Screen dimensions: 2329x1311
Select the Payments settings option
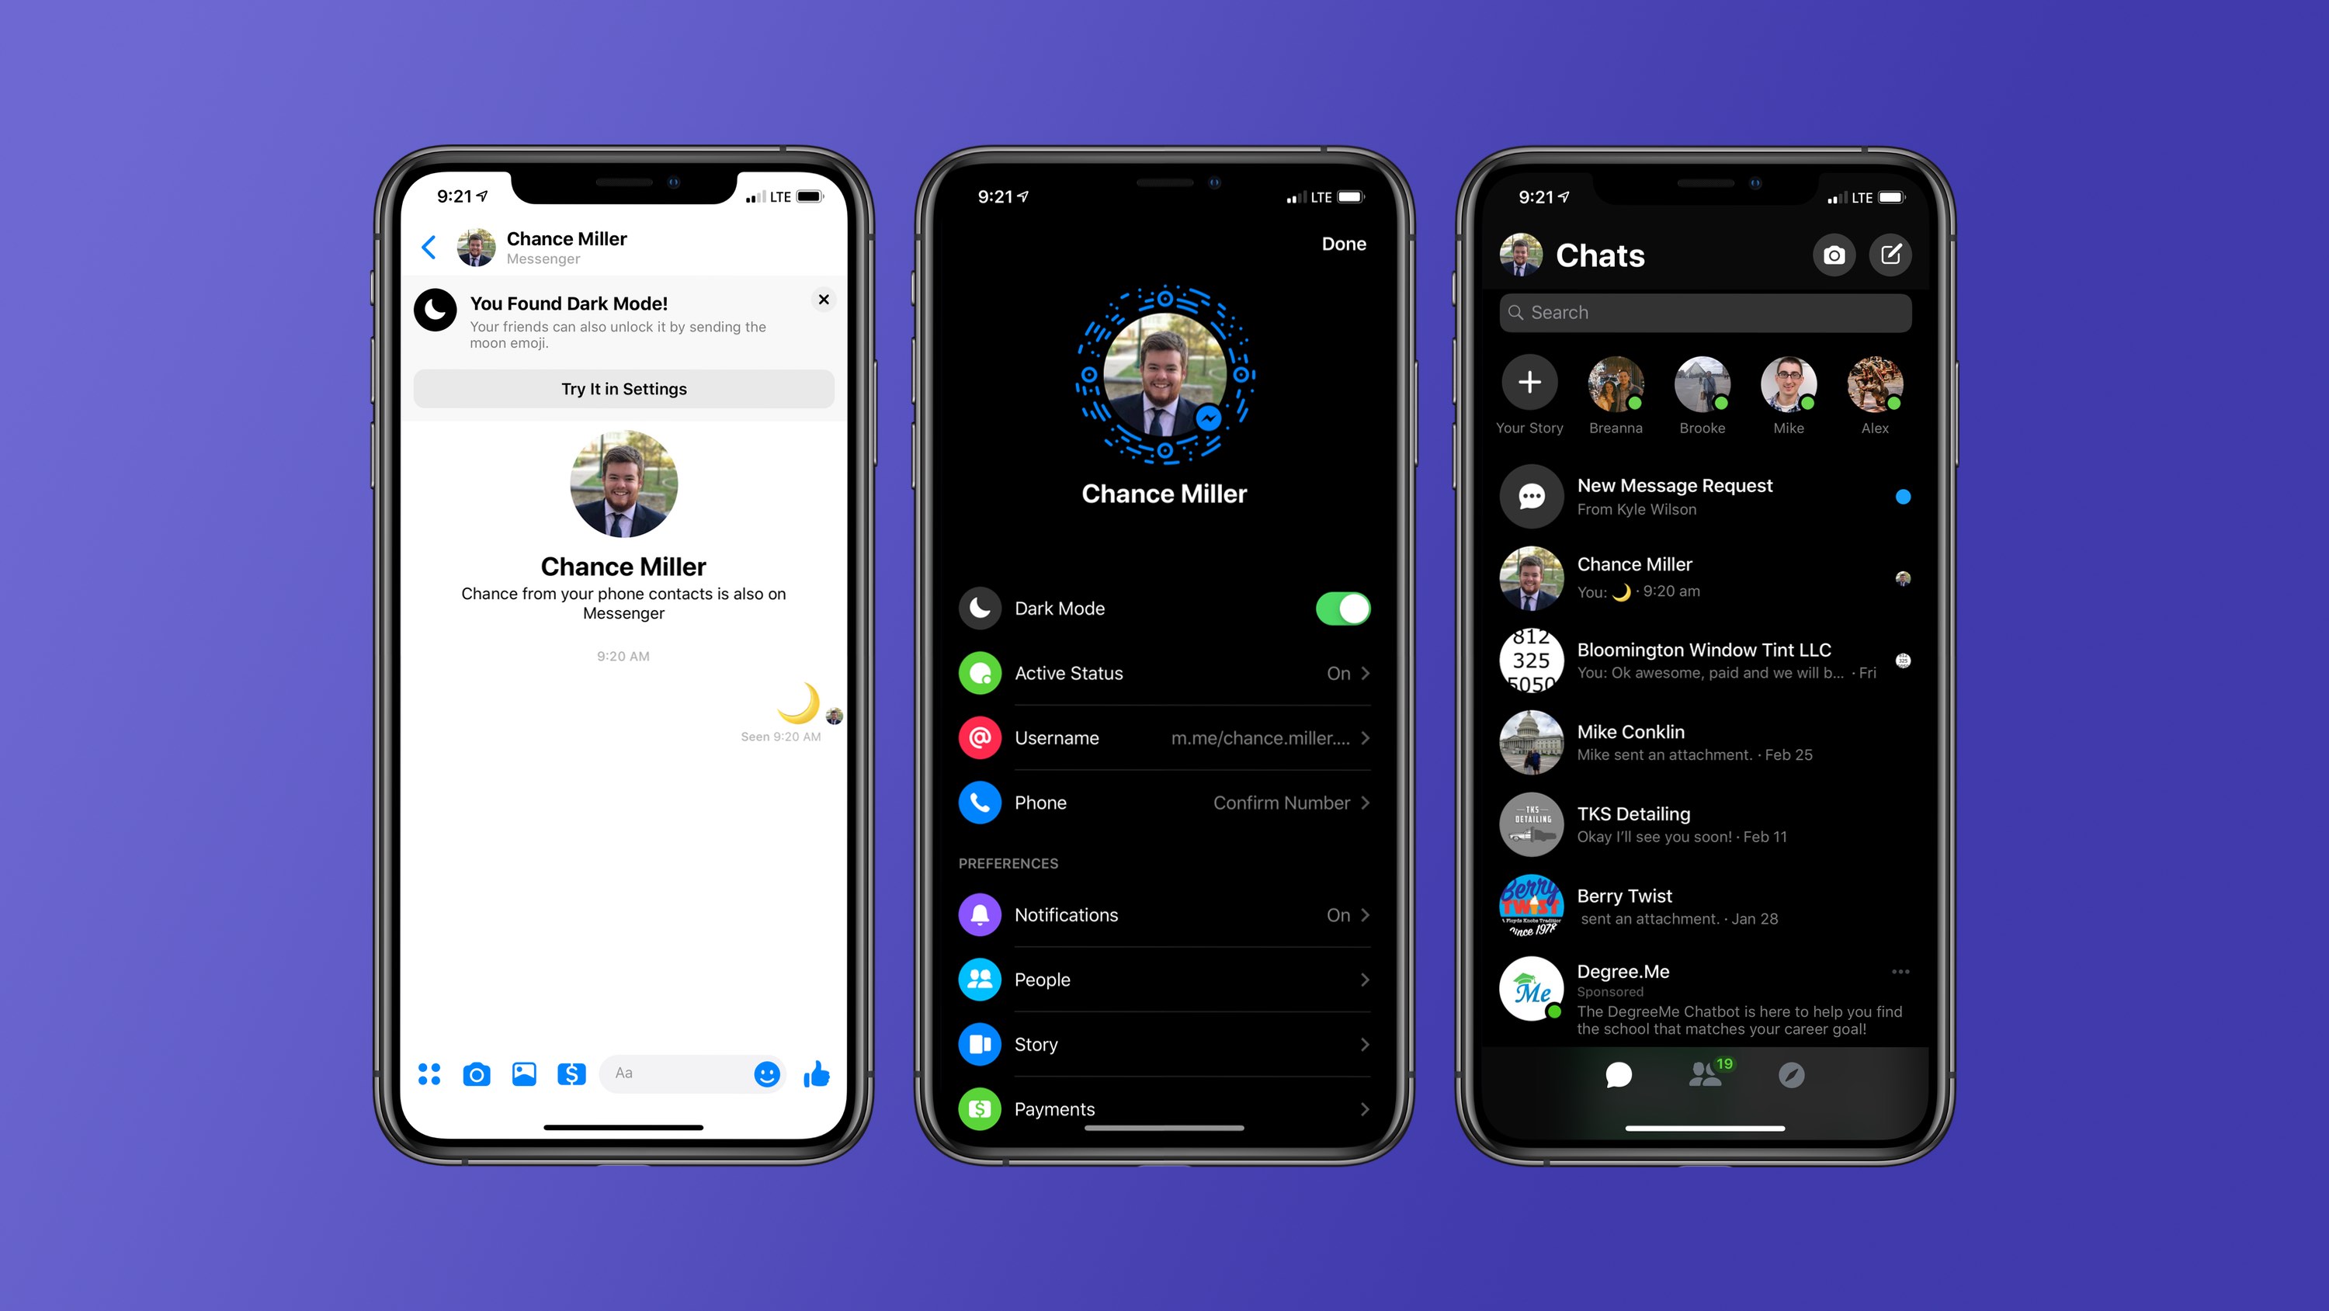[x=1163, y=1106]
